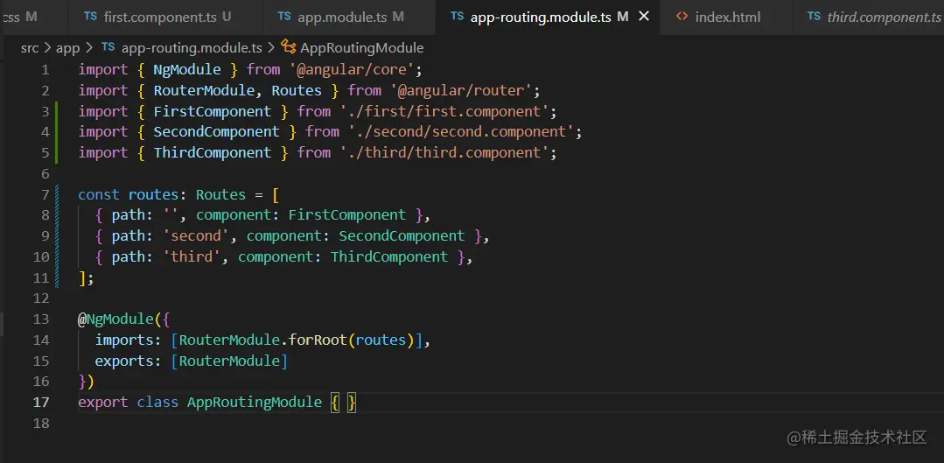Viewport: 944px width, 463px height.
Task: Click the '@angular/core' string
Action: point(352,70)
